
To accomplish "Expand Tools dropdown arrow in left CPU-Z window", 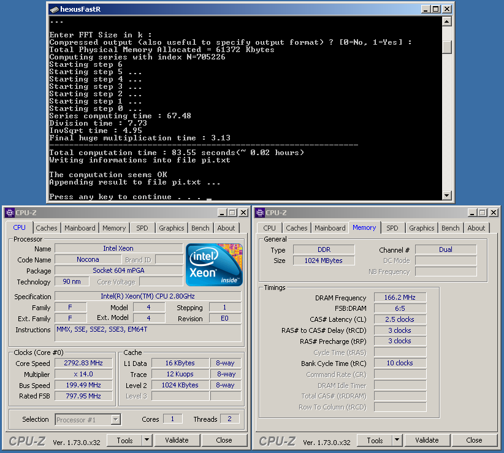I will (147, 441).
